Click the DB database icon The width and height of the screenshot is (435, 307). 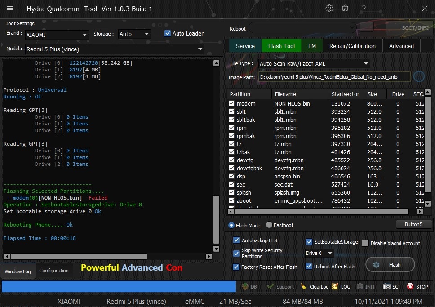pyautogui.click(x=249, y=286)
